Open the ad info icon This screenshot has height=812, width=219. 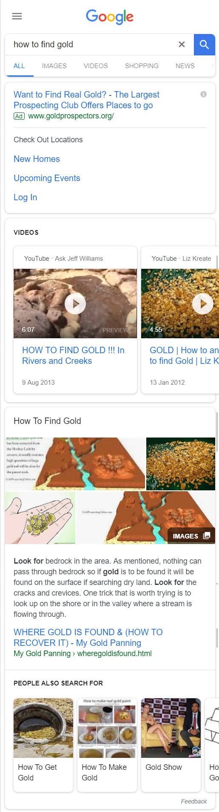(x=204, y=94)
